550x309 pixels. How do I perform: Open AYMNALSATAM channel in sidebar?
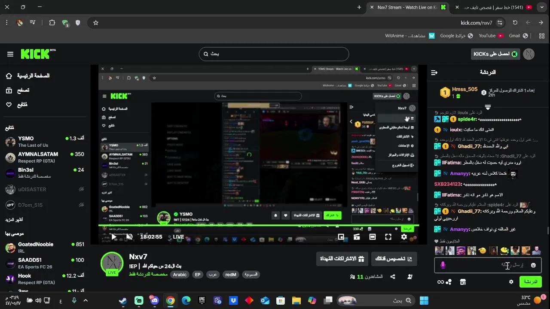click(x=45, y=158)
